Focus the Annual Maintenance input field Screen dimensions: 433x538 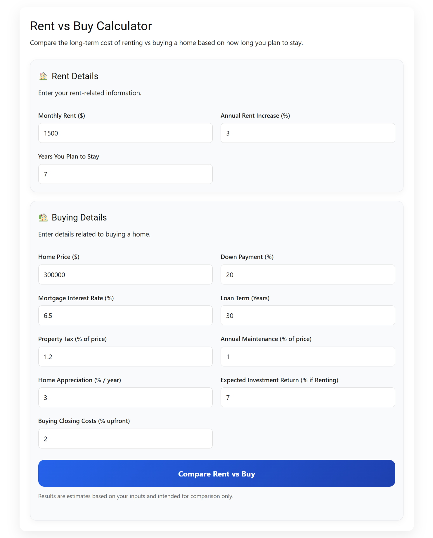(308, 357)
